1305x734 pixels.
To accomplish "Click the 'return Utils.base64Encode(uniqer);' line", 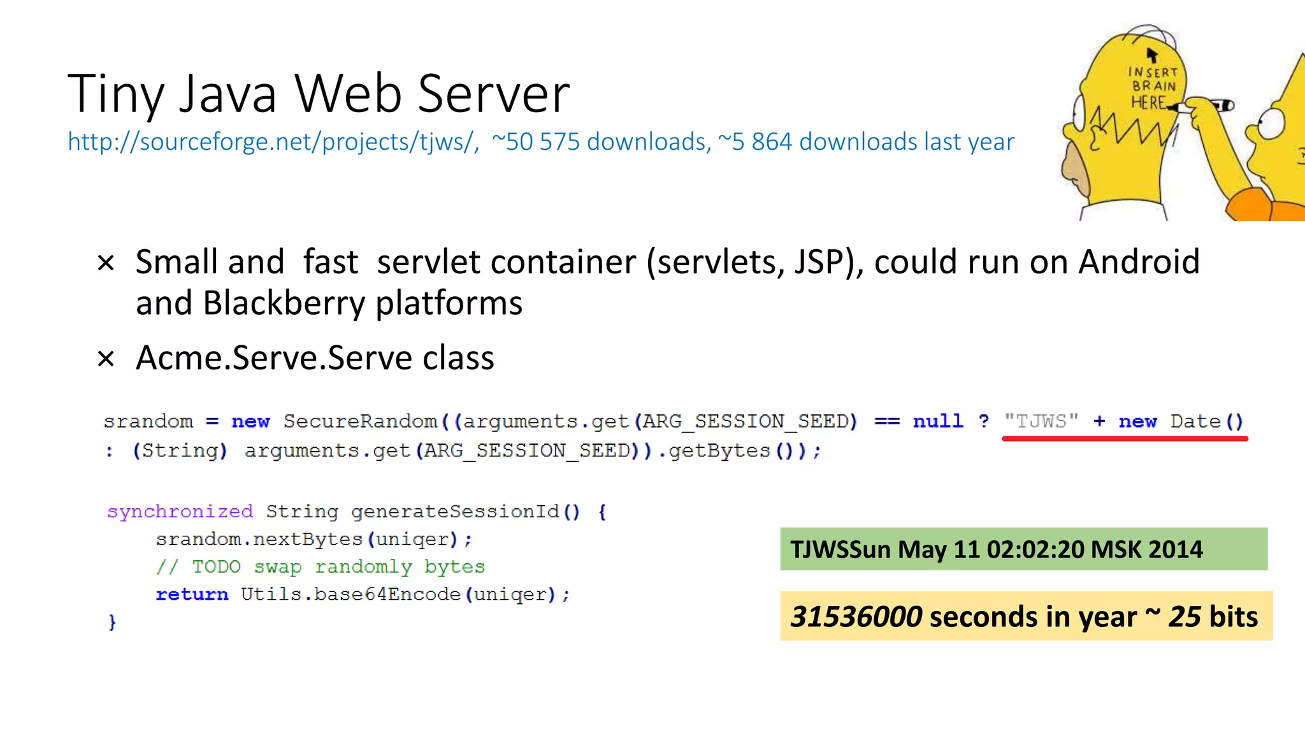I will click(x=363, y=594).
